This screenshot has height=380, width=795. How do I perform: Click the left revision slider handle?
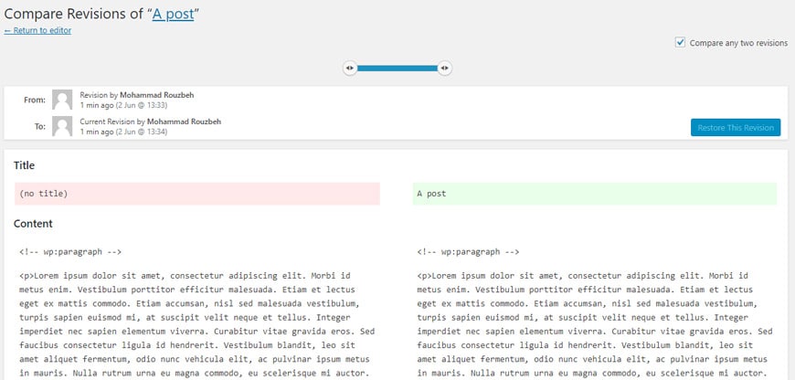tap(350, 68)
